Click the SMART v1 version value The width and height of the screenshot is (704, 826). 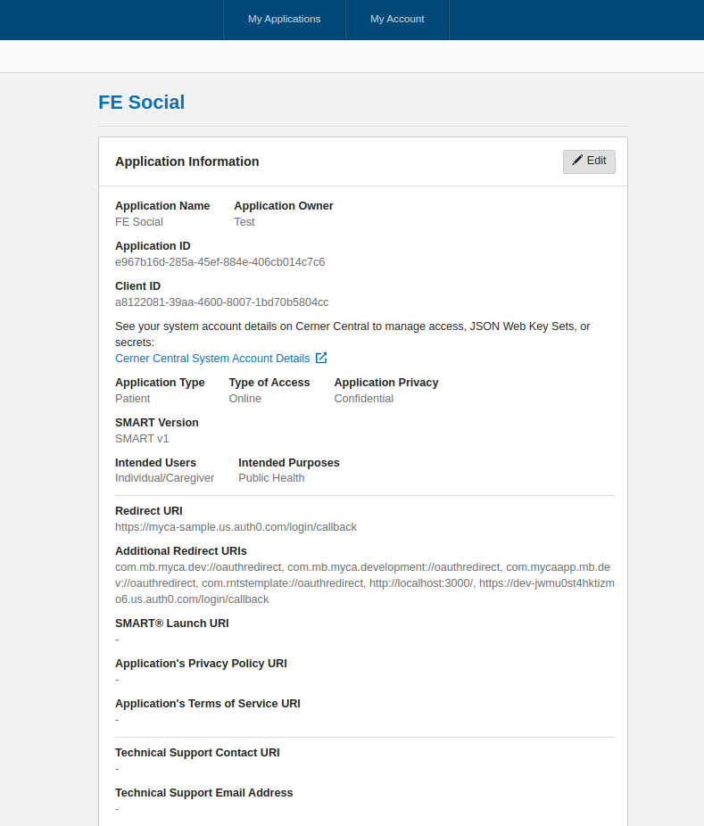pos(142,439)
